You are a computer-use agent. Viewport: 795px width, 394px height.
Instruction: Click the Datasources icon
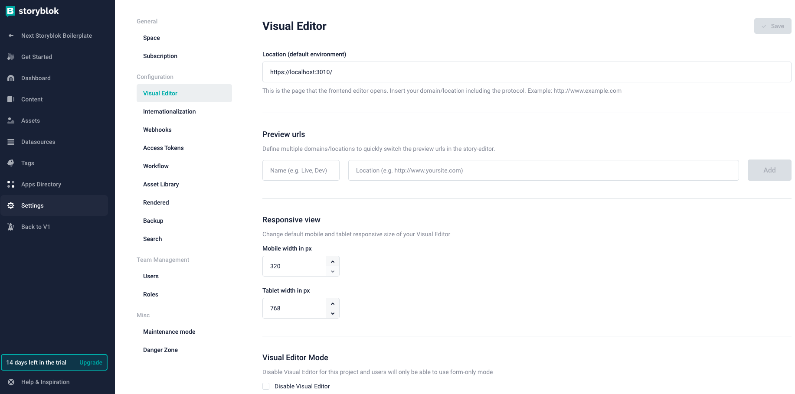[11, 142]
